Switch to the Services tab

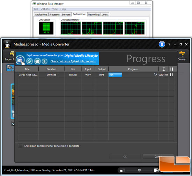(66, 15)
